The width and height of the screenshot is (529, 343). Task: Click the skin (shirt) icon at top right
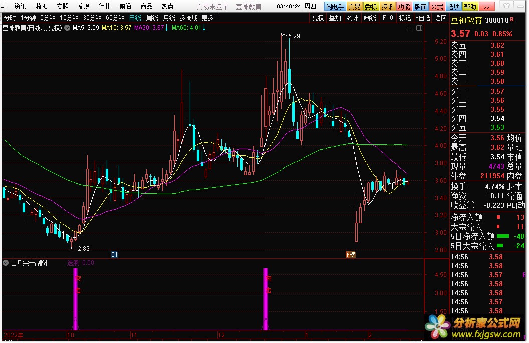click(x=506, y=6)
